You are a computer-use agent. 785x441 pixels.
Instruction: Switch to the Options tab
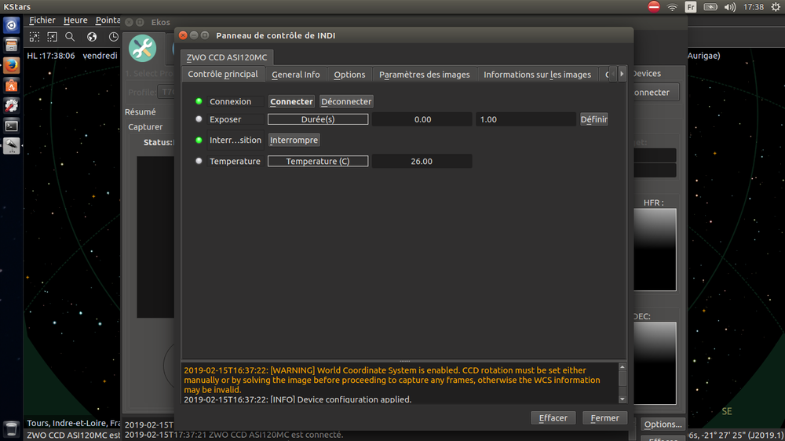coord(349,75)
